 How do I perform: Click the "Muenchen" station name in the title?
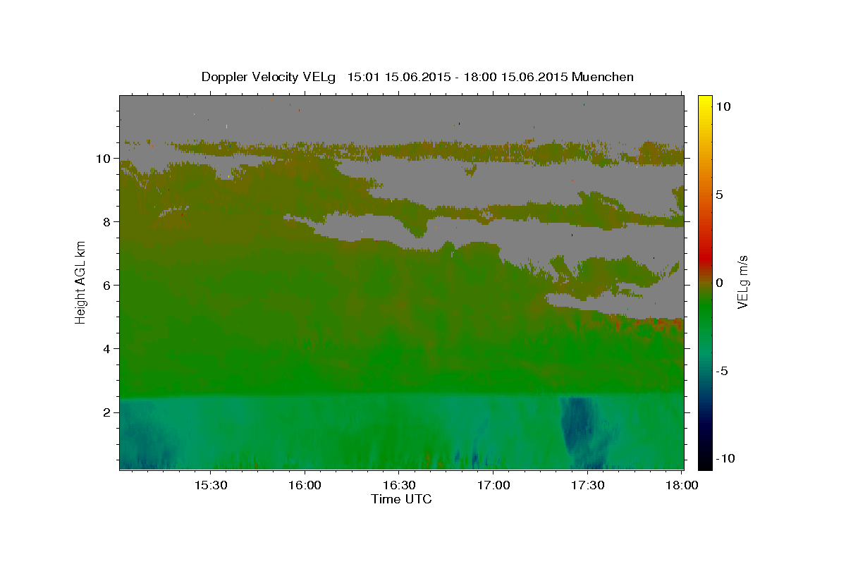(603, 77)
